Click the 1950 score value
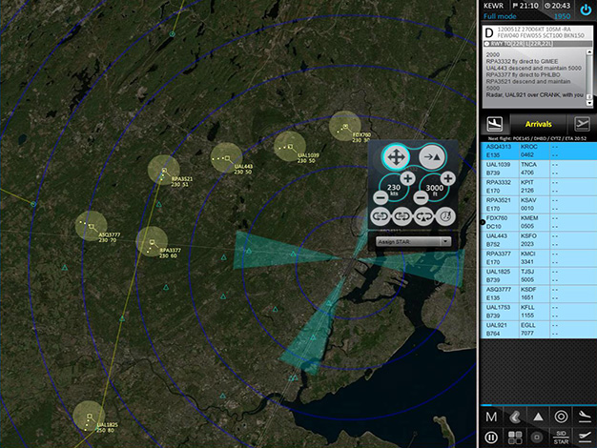 (x=562, y=16)
